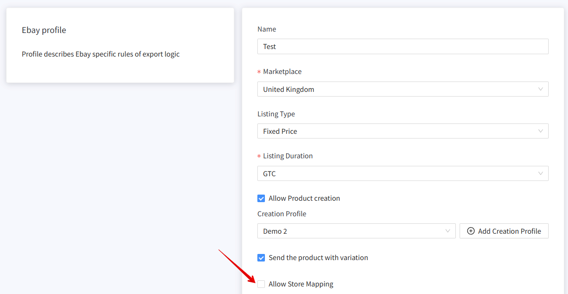The height and width of the screenshot is (294, 568).
Task: Open the GTC listing duration dropdown
Action: pyautogui.click(x=403, y=173)
